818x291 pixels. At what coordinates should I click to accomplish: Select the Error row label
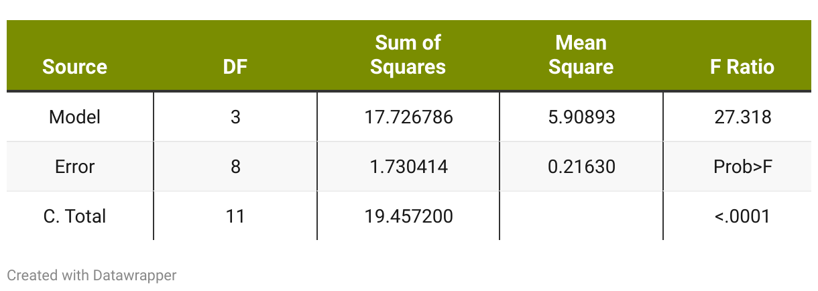click(74, 166)
